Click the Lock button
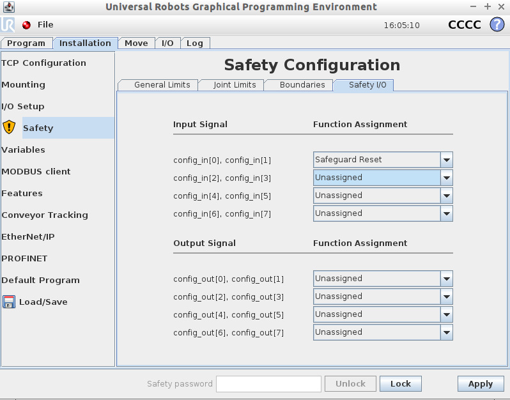The image size is (510, 400). pos(401,384)
